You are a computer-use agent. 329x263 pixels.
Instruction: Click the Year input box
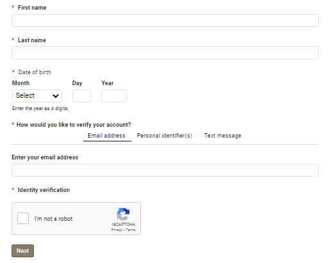114,96
